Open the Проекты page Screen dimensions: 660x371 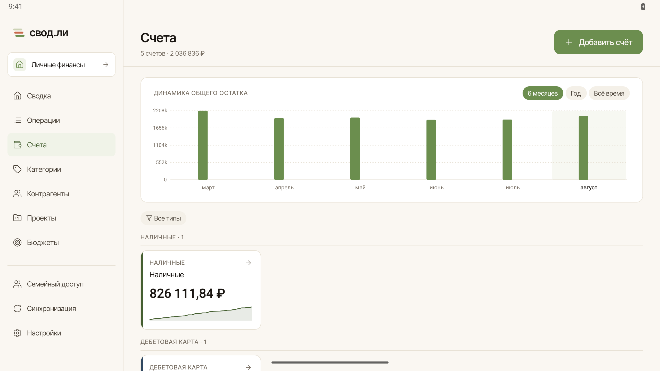(61, 218)
